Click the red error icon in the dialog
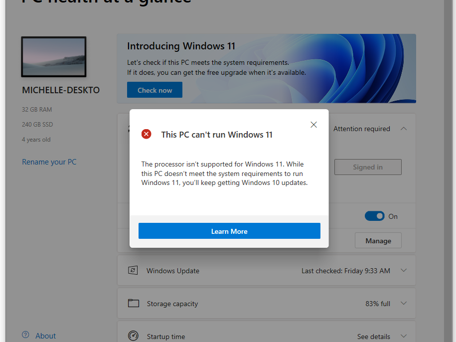456x342 pixels. click(x=146, y=134)
